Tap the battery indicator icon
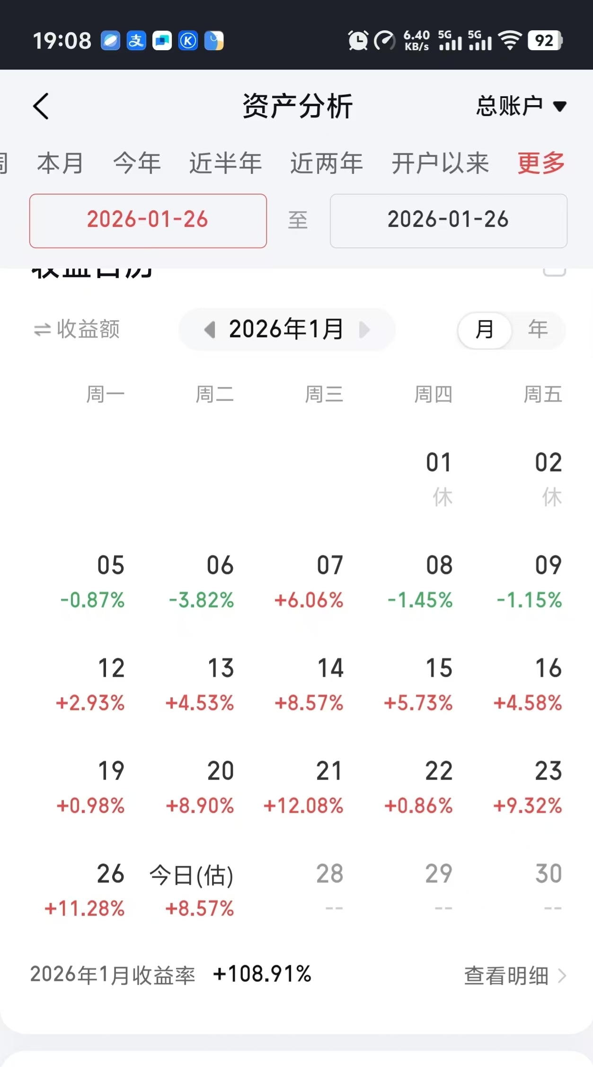 coord(545,41)
